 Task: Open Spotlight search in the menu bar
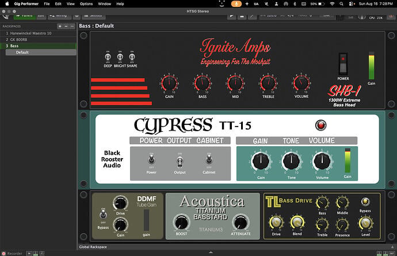pos(342,4)
